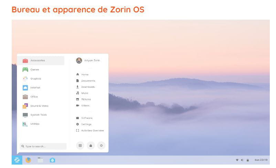Click the power off button
This screenshot has height=168, width=276.
click(x=101, y=146)
